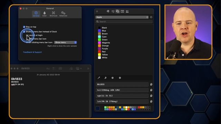Focus the palette Search field
Viewport: 221px width, 124px height.
point(124,21)
